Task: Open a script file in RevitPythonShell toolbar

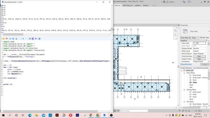Action: coord(4,39)
